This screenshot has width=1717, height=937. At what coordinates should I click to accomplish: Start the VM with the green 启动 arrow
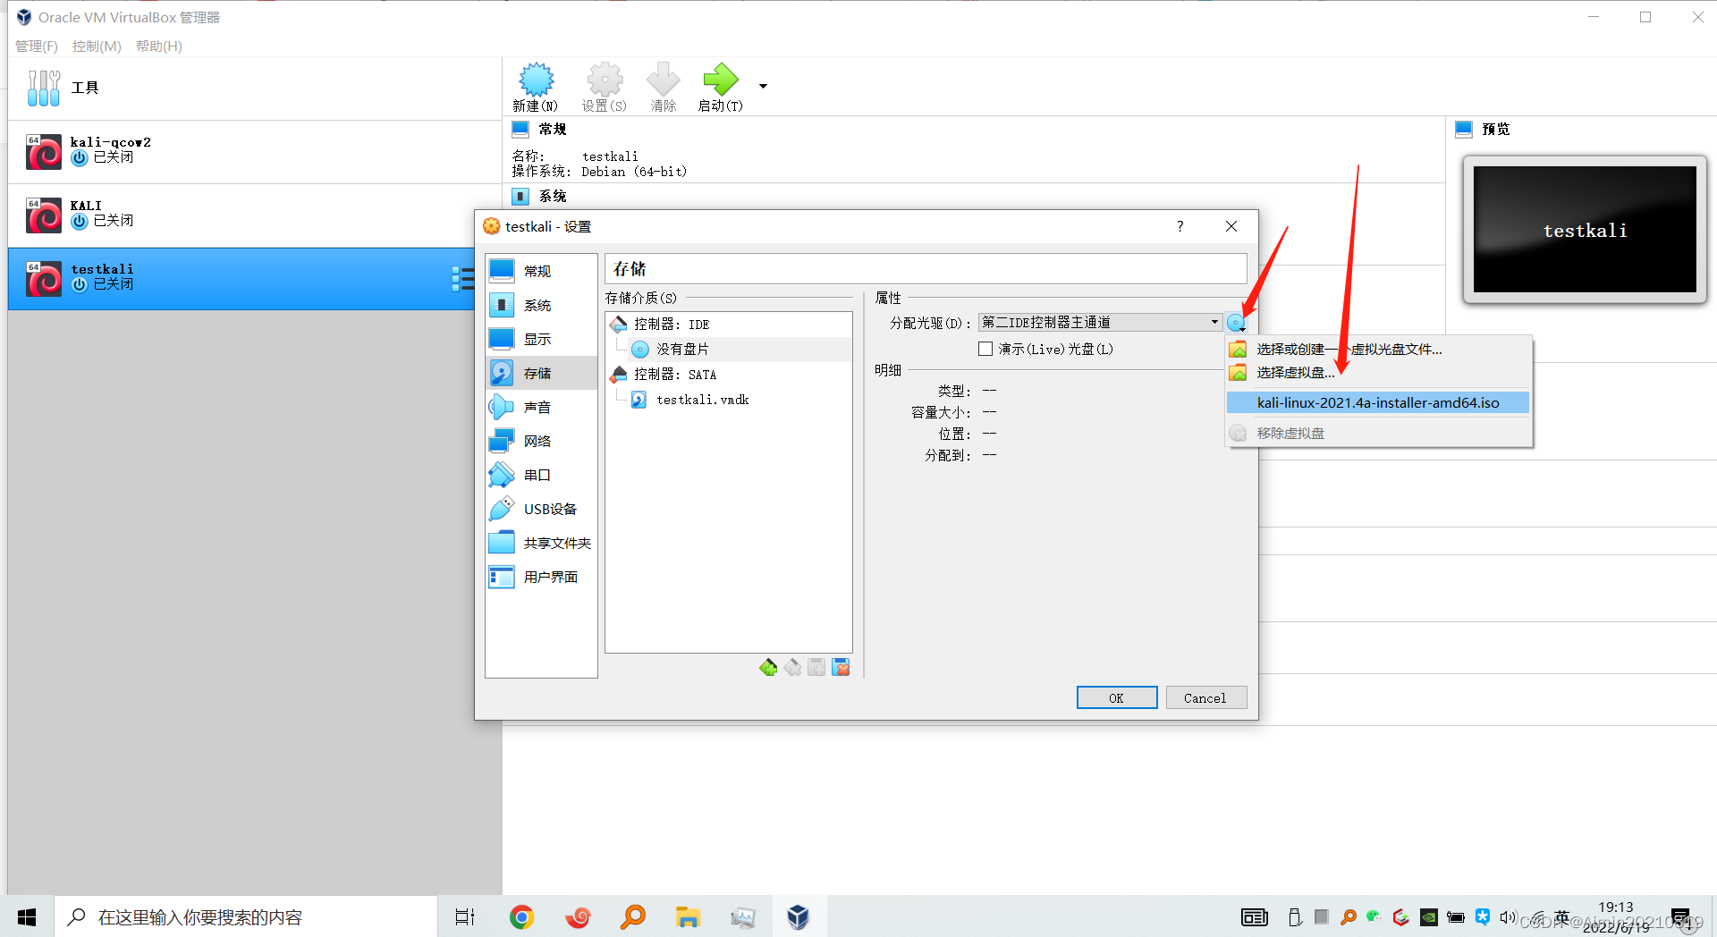tap(720, 87)
